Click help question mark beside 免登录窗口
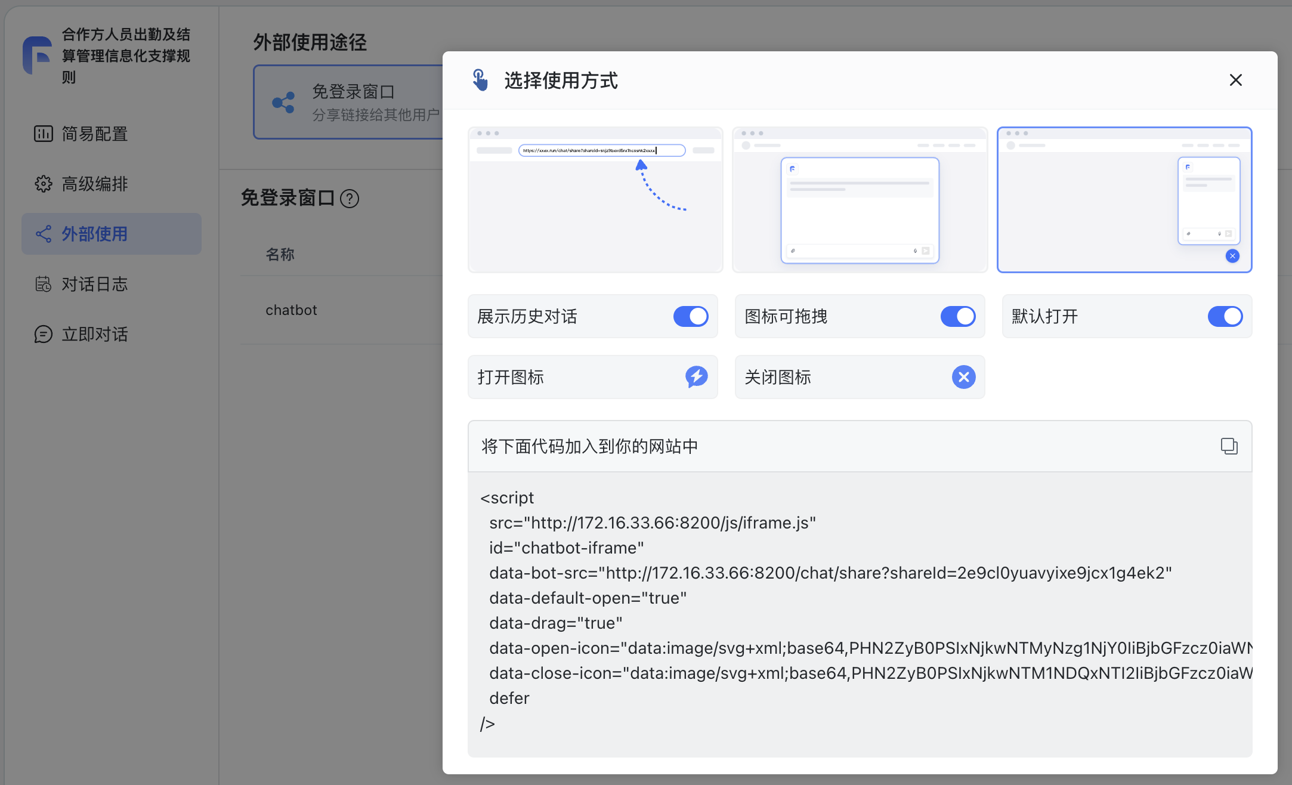This screenshot has height=785, width=1292. tap(350, 199)
